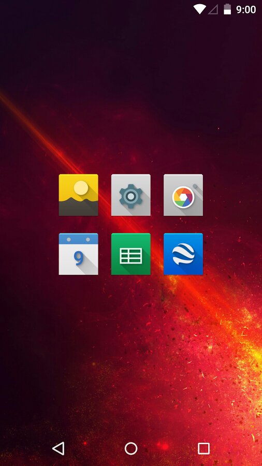Click the battery status icon
The height and width of the screenshot is (466, 262).
[x=227, y=9]
